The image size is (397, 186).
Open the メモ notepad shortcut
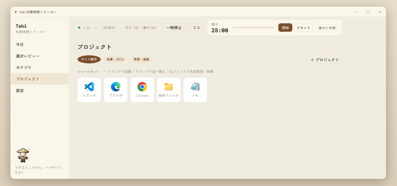[195, 90]
